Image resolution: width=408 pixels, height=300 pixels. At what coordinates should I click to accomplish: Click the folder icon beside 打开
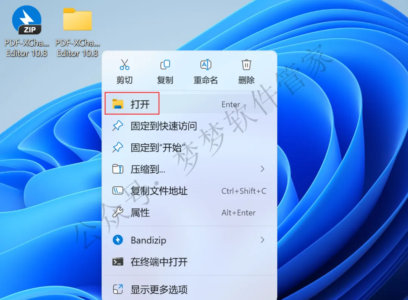(x=117, y=104)
